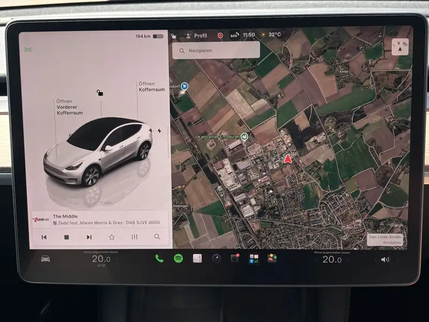Screen dimensions: 429x322
Task: Tap the red vehicle position arrow
Action: (x=287, y=159)
